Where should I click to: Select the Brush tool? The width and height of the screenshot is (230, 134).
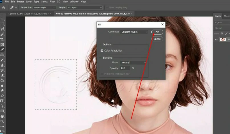click(2, 60)
